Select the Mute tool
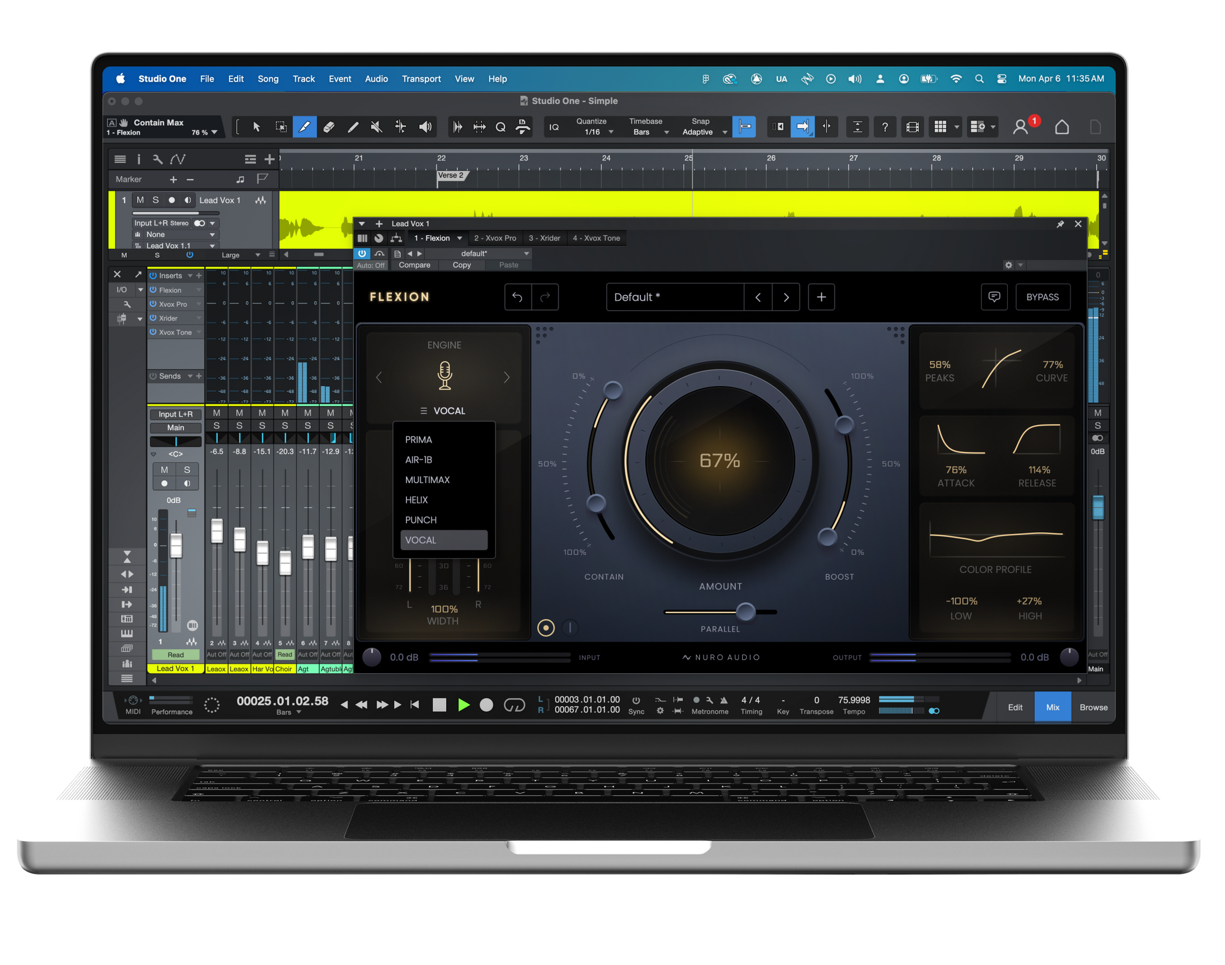 pos(376,126)
